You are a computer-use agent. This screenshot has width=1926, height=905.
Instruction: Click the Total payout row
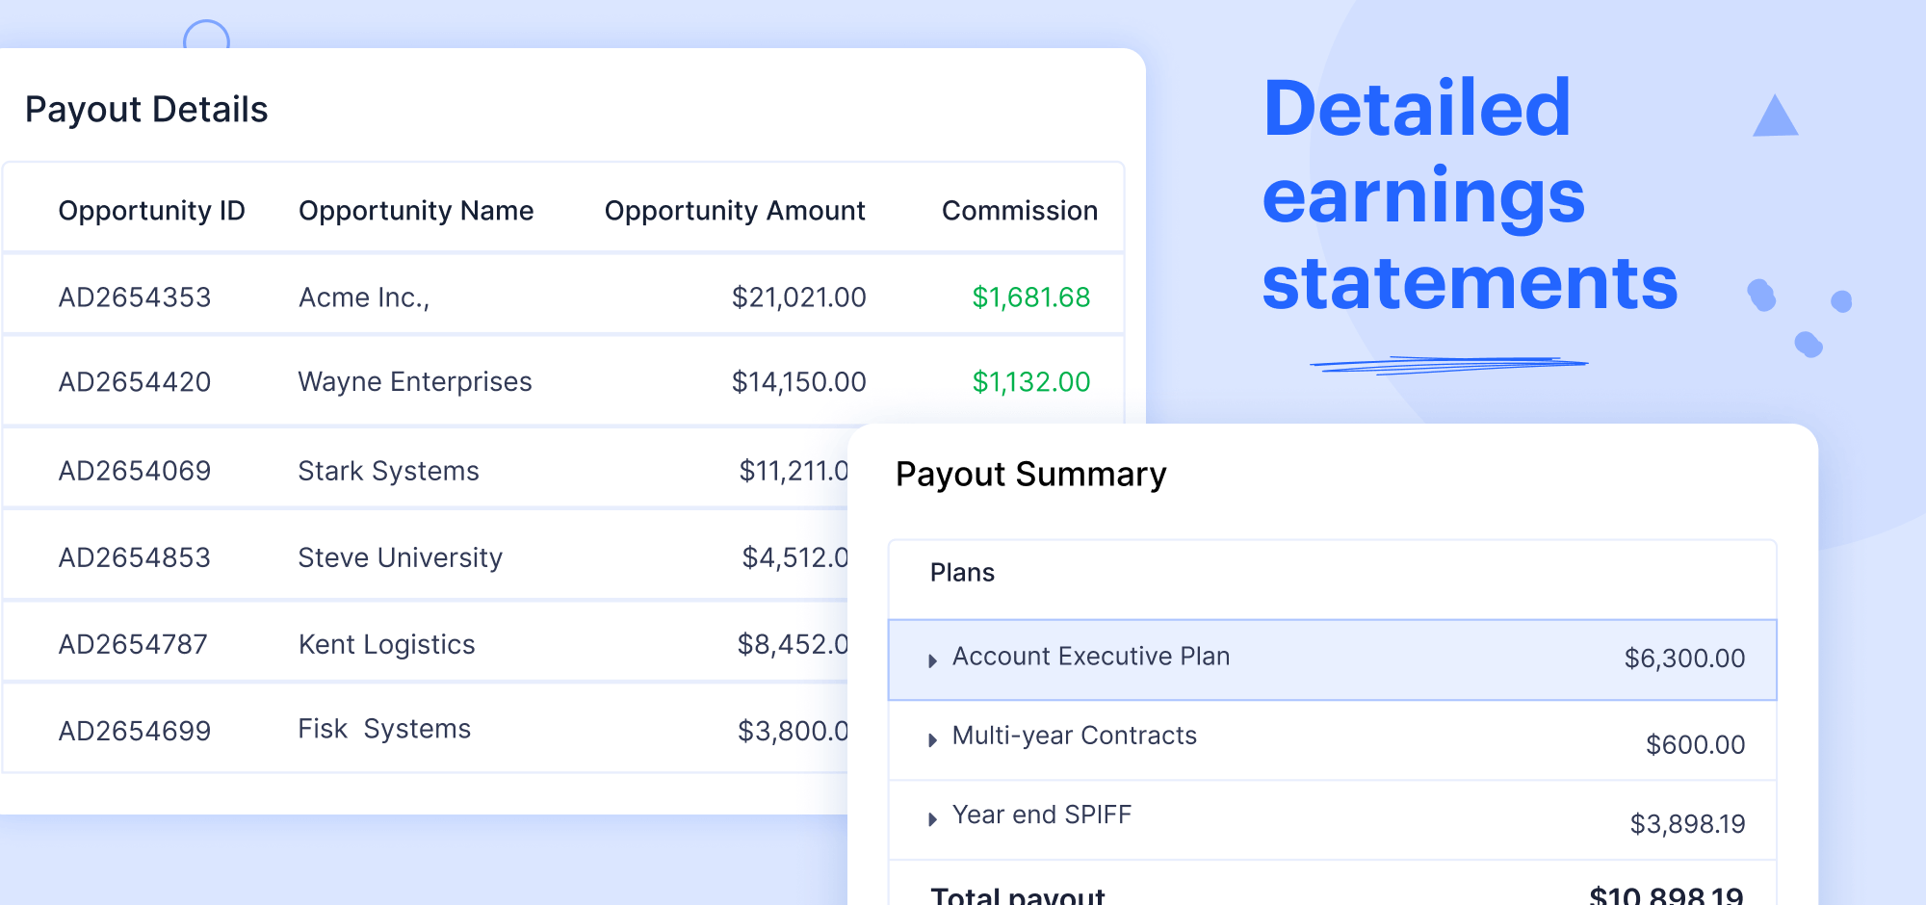pos(1017,894)
